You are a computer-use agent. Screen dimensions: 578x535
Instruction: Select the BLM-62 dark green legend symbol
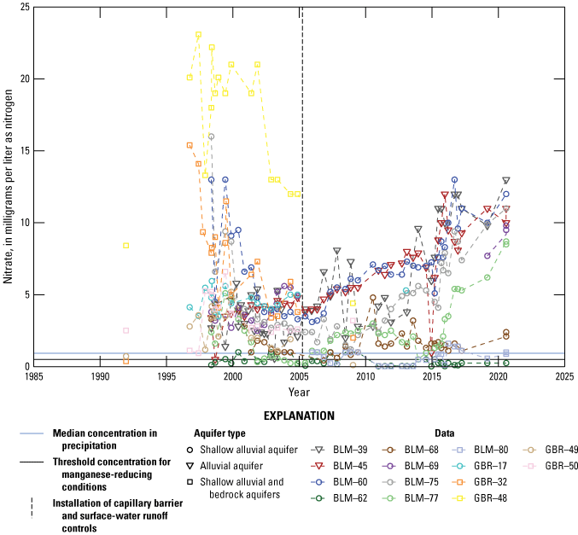(x=319, y=496)
